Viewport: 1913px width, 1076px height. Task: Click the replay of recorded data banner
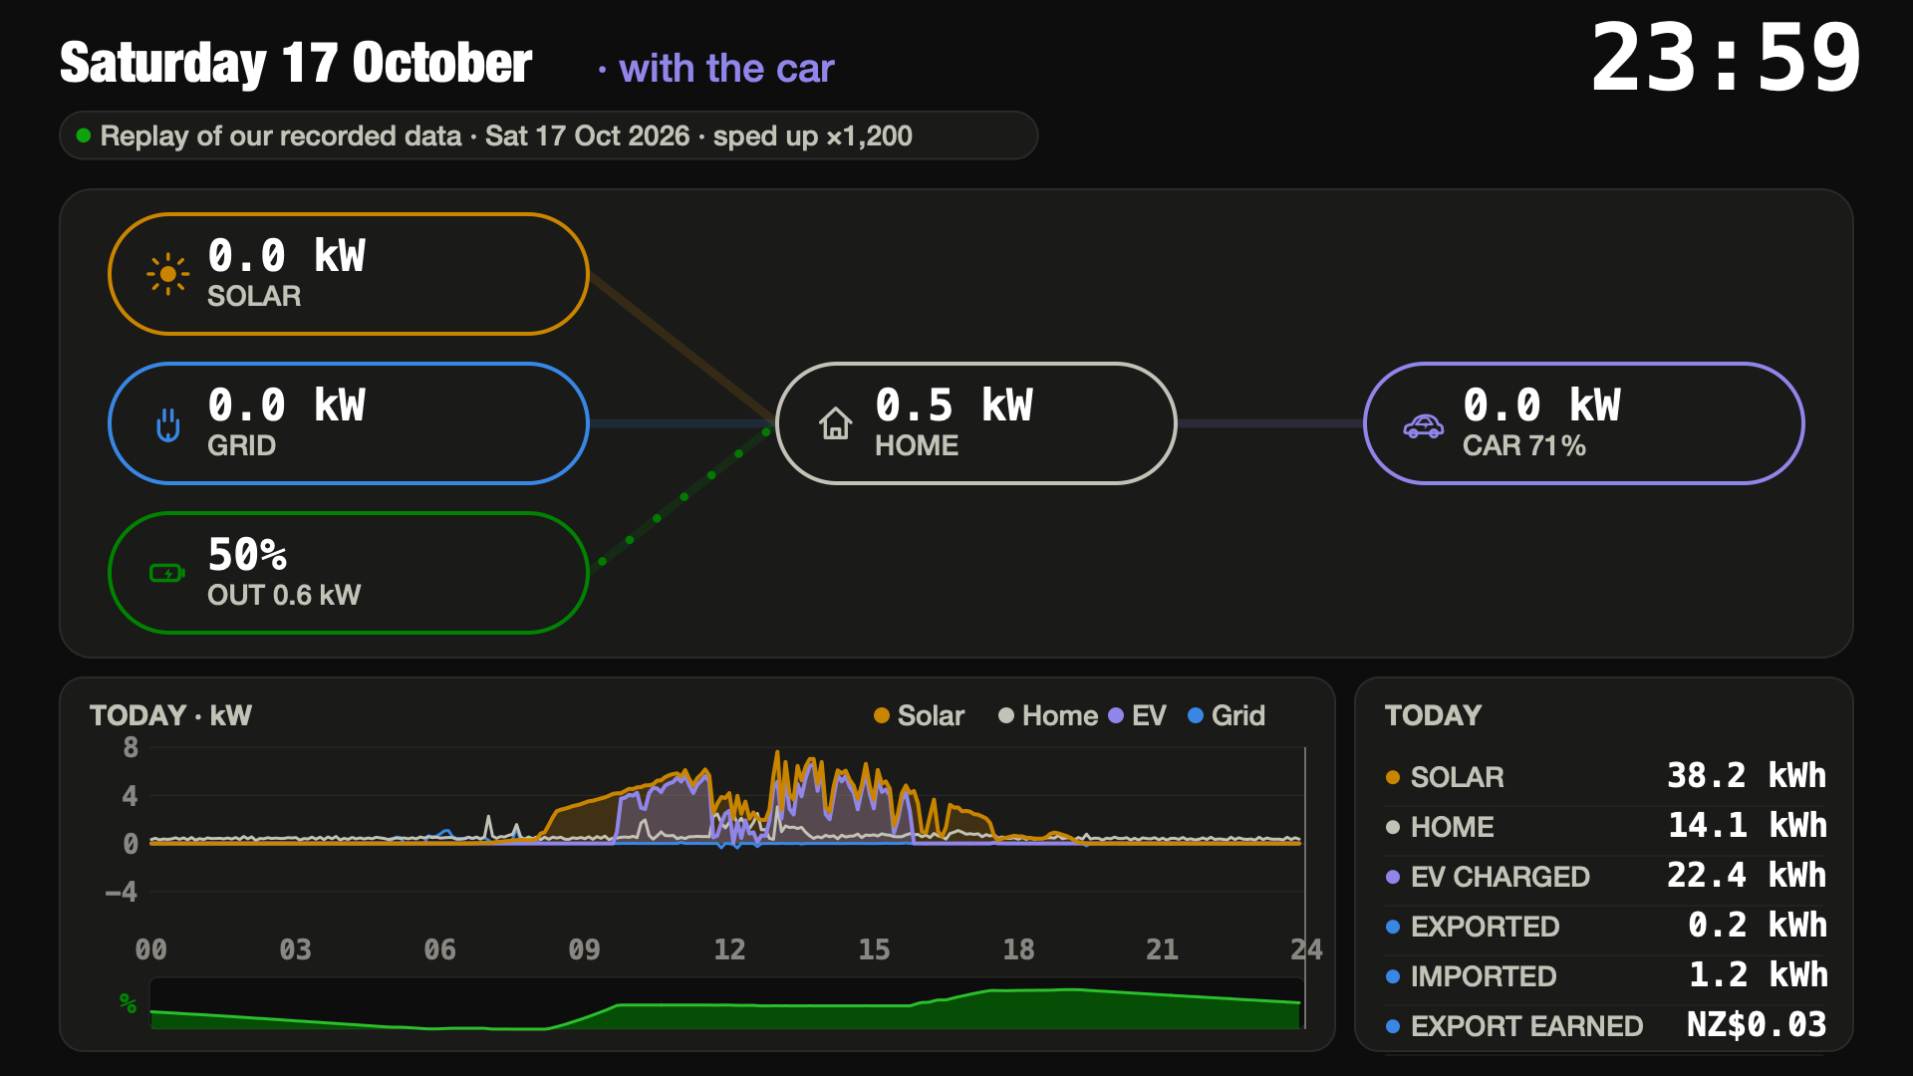[x=549, y=135]
